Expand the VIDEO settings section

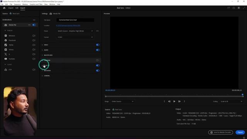42,45
